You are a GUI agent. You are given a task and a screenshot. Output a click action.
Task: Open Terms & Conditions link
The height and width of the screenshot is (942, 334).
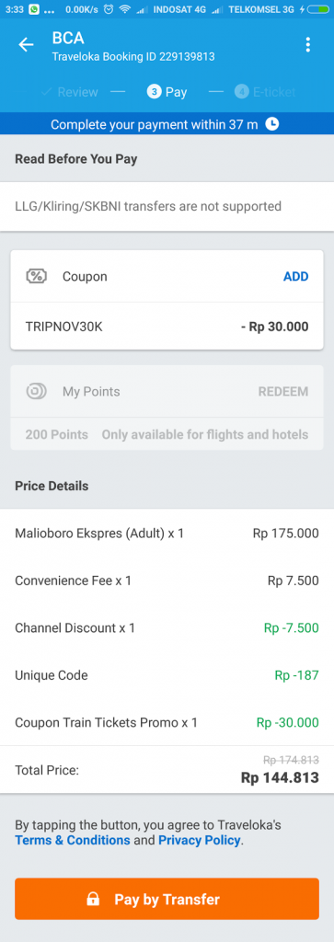point(72,840)
